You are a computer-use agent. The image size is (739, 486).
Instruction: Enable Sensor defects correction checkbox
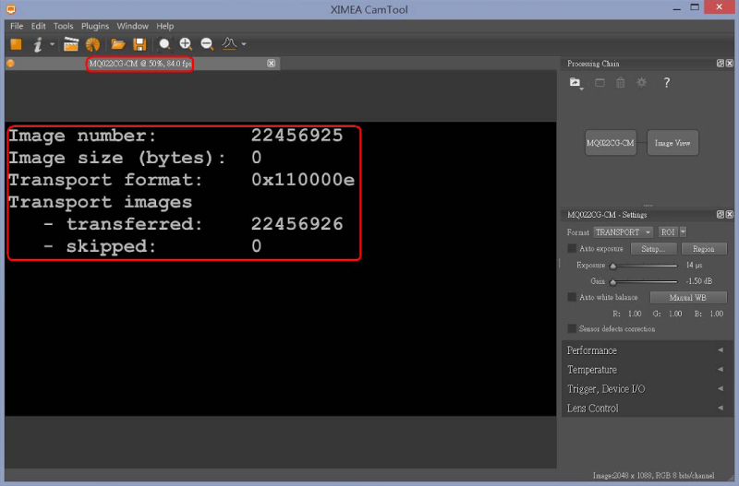(572, 328)
